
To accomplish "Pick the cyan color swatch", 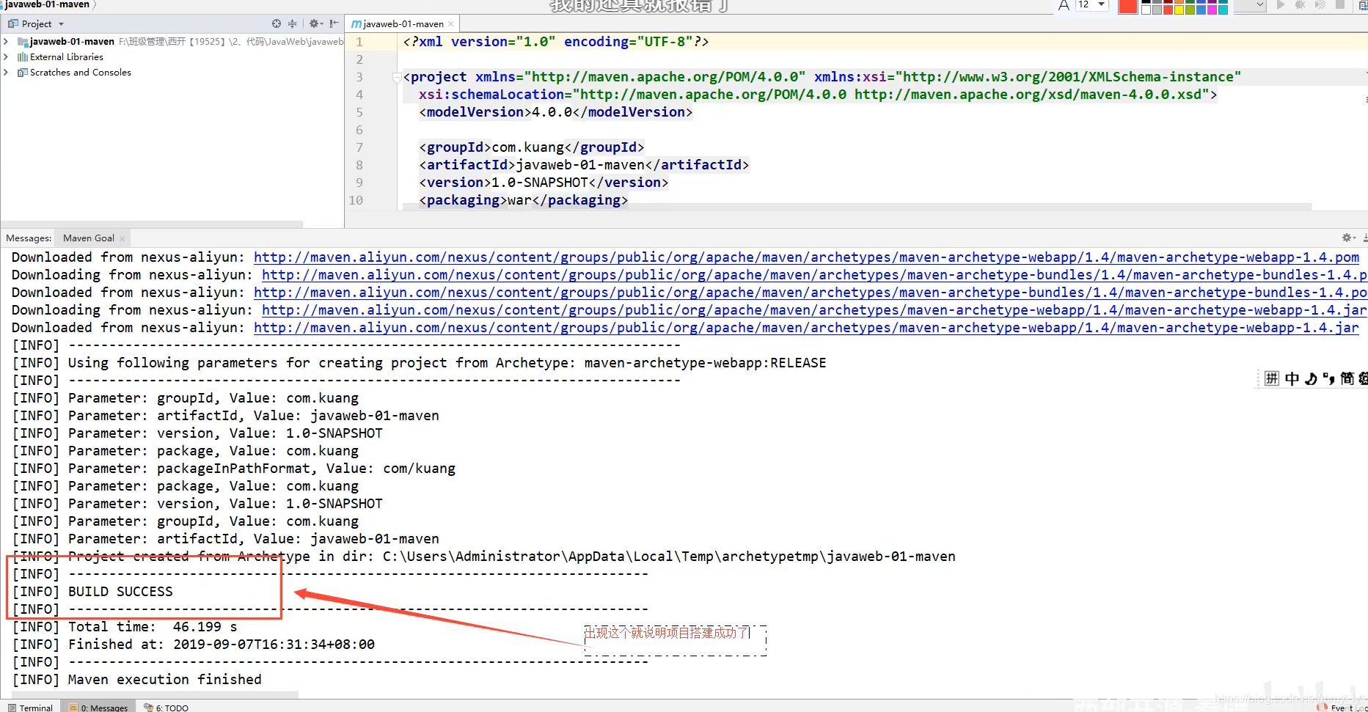I will click(1223, 10).
